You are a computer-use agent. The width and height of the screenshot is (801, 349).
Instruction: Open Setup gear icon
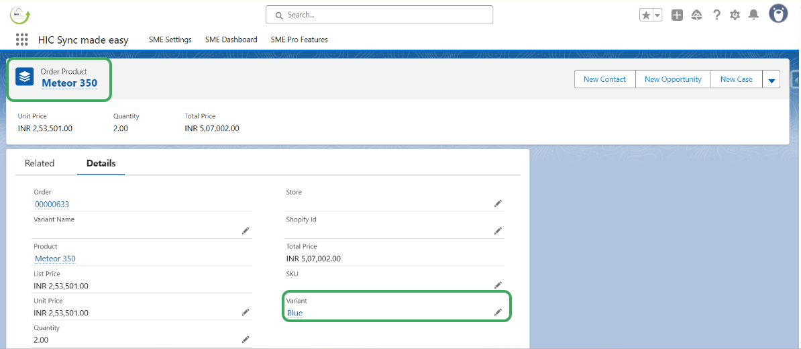(x=735, y=15)
